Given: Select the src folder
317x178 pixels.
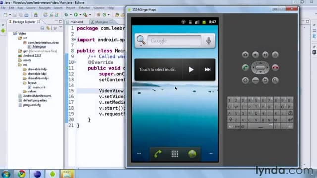Looking at the screenshot, I should point(25,38).
